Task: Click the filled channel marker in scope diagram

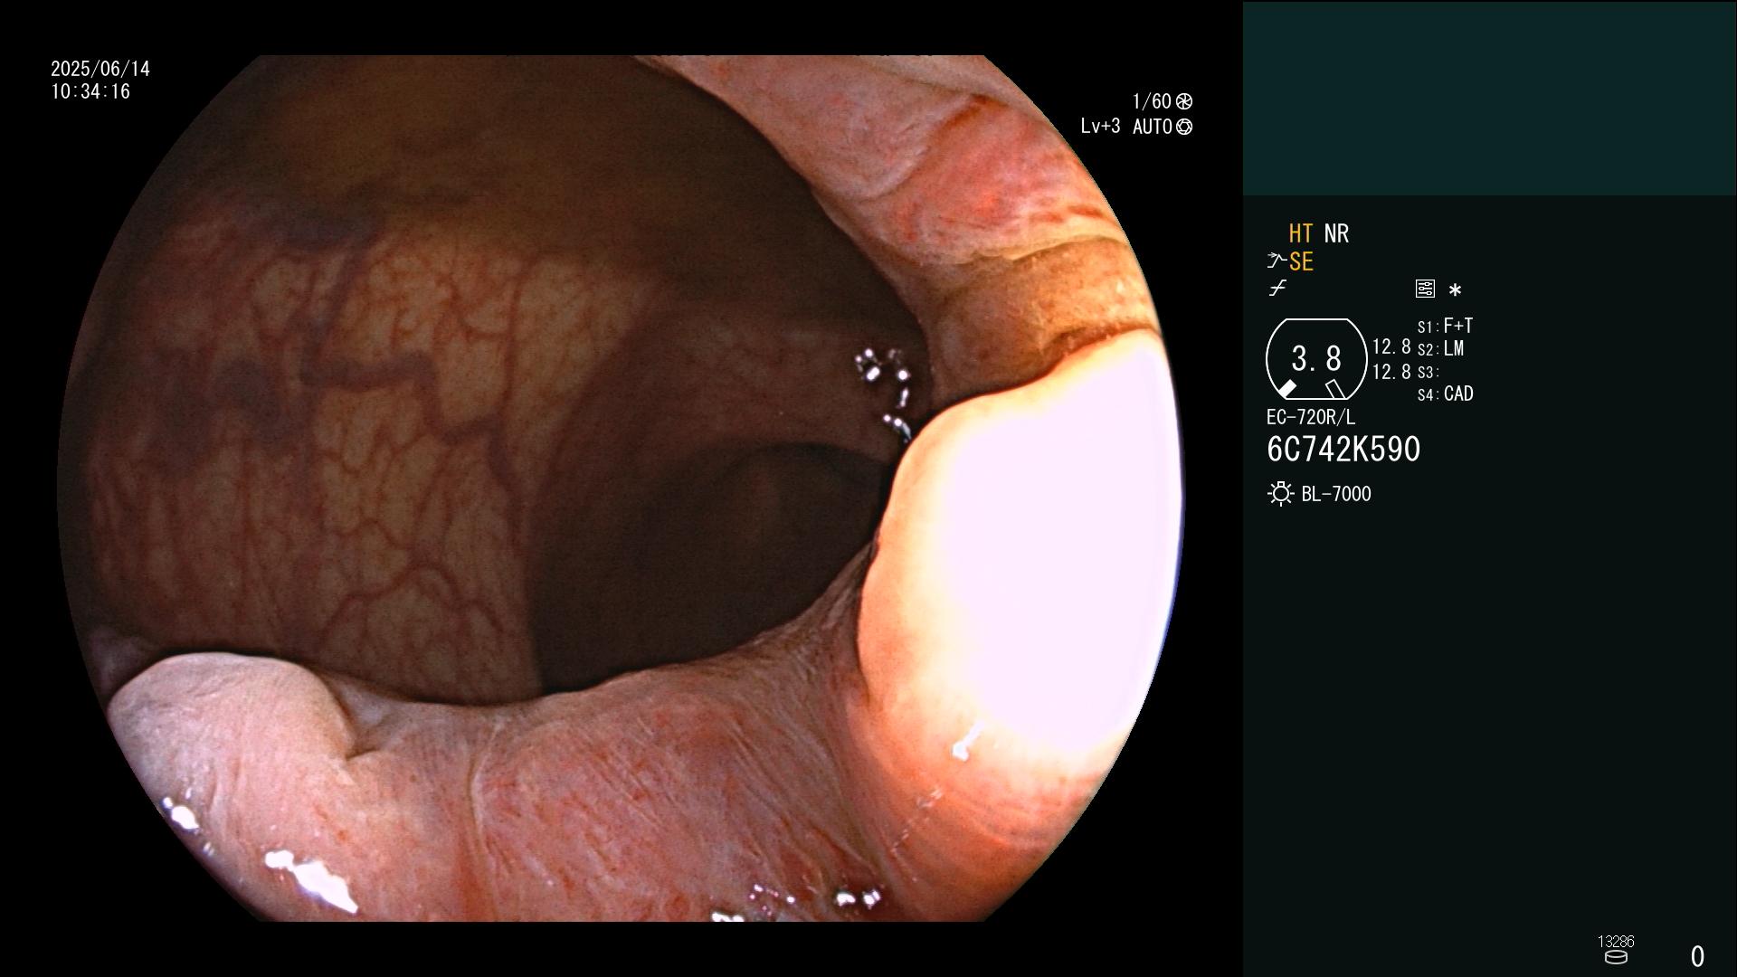Action: (1286, 389)
